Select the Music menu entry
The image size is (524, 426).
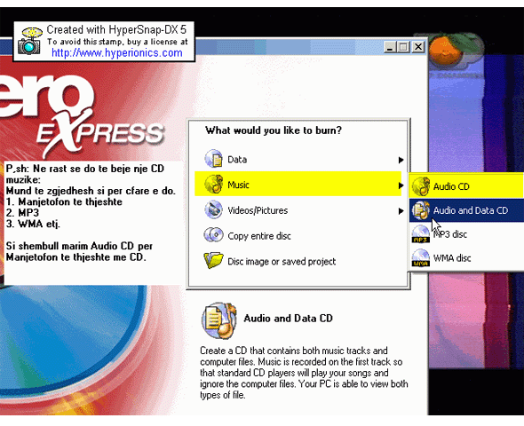(x=298, y=185)
